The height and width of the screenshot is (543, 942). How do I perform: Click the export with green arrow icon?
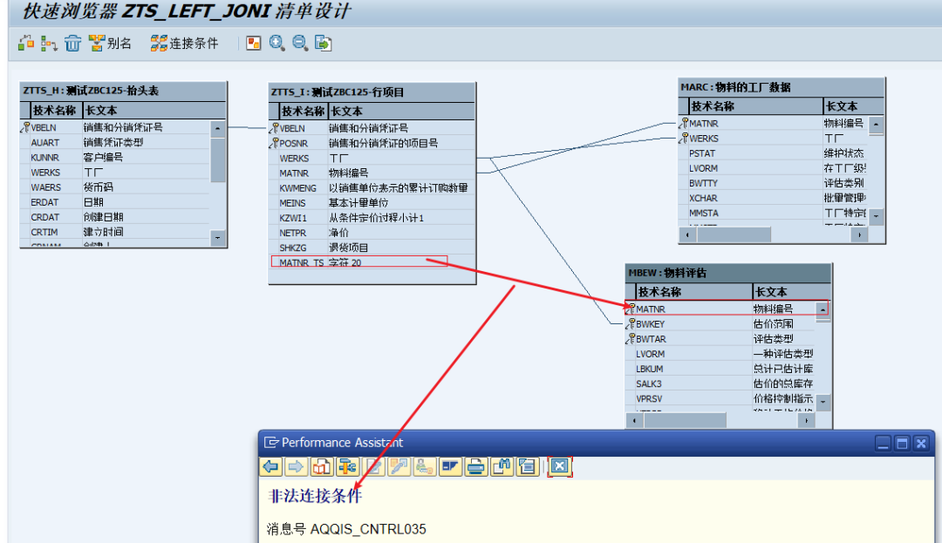[324, 44]
